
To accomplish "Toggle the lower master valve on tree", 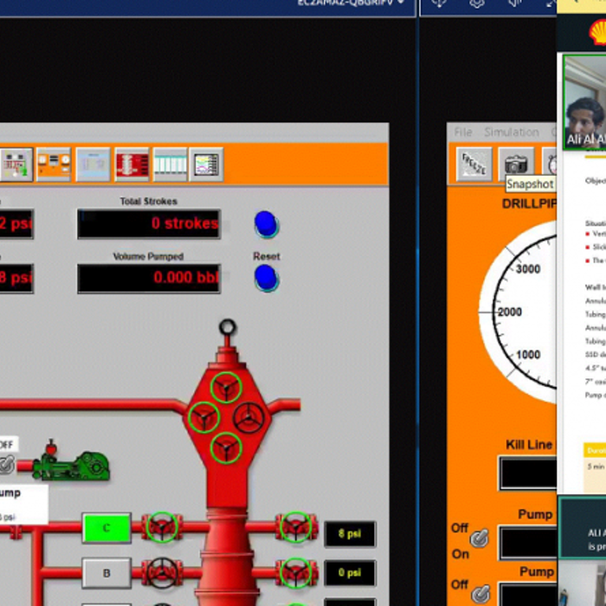I will tap(226, 448).
